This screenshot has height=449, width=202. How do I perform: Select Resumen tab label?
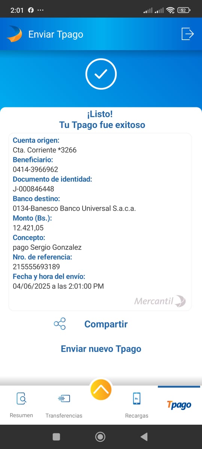click(21, 415)
